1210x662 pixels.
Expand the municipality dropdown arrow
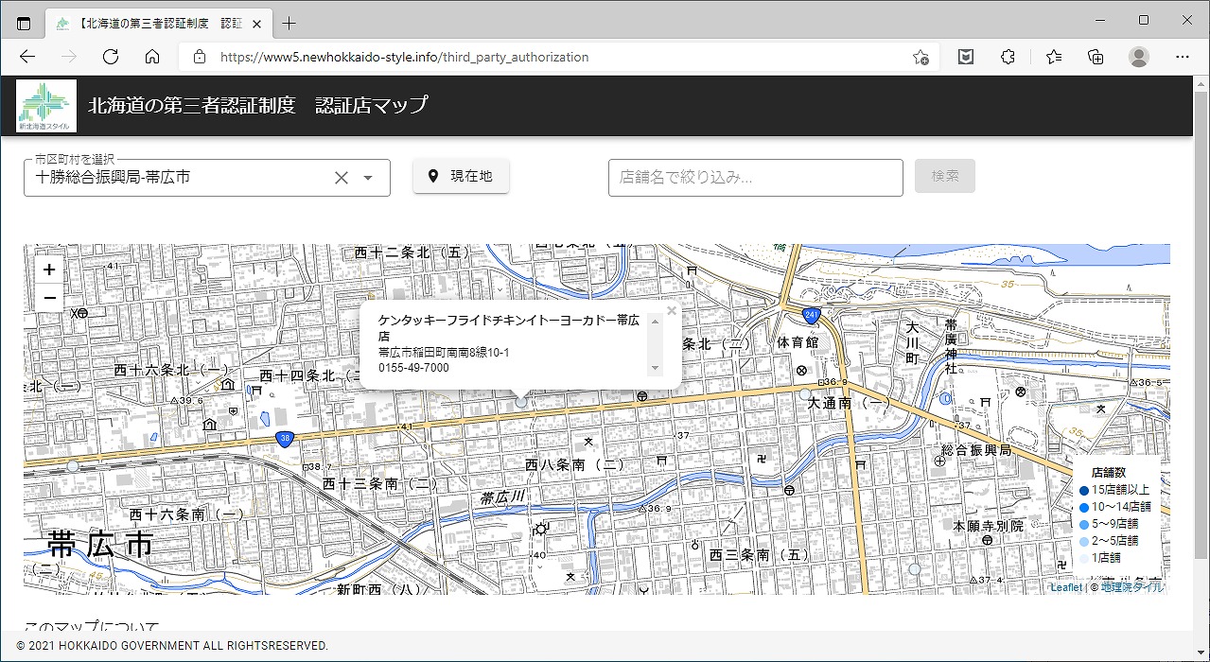[369, 178]
